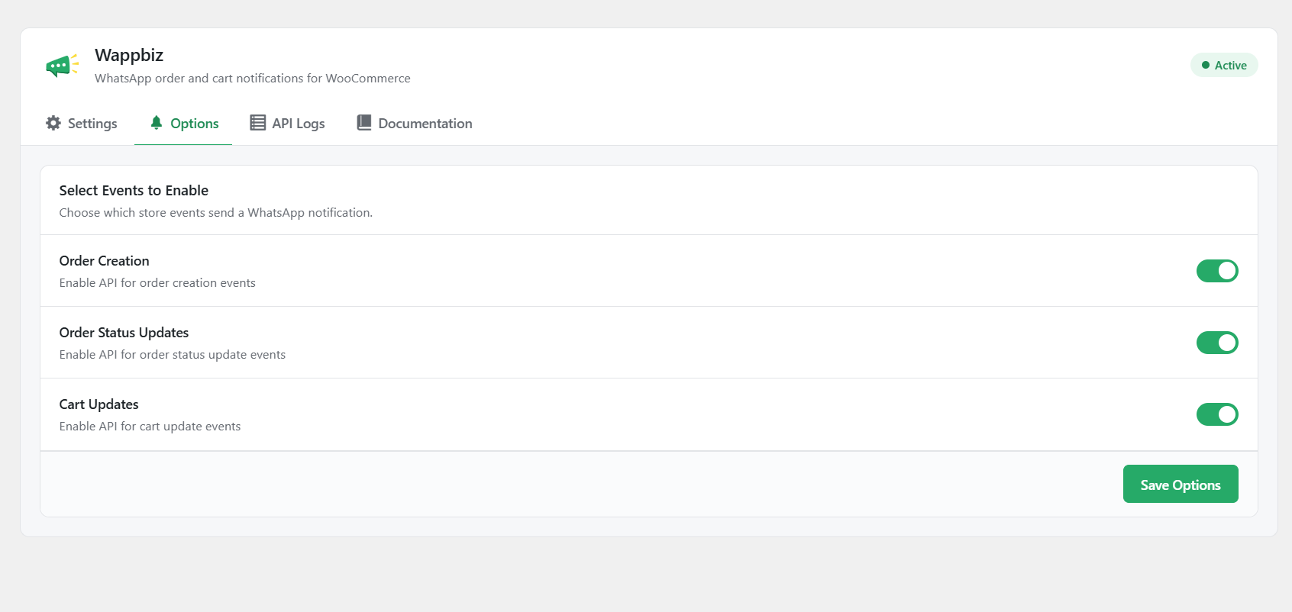Click the Active status badge
This screenshot has height=612, width=1292.
coord(1224,65)
